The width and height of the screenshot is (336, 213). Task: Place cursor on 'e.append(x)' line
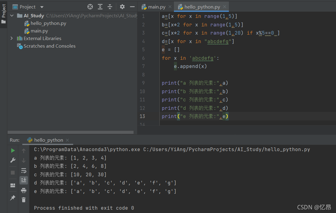pos(190,66)
